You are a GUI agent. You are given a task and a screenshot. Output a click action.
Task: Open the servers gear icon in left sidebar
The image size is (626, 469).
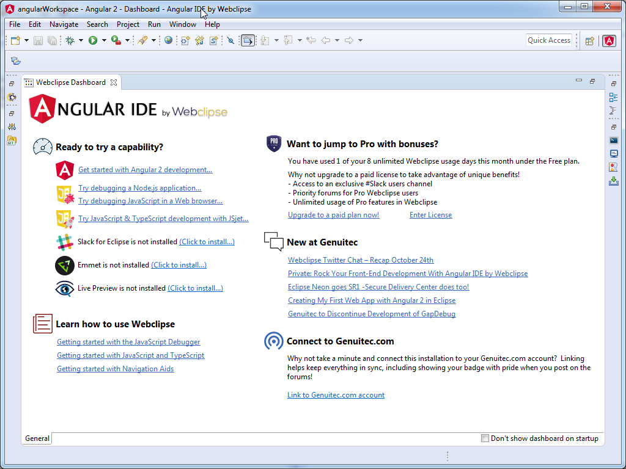12,97
